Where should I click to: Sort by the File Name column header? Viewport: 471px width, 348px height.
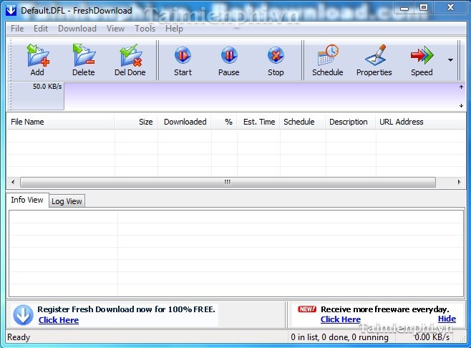coord(60,122)
